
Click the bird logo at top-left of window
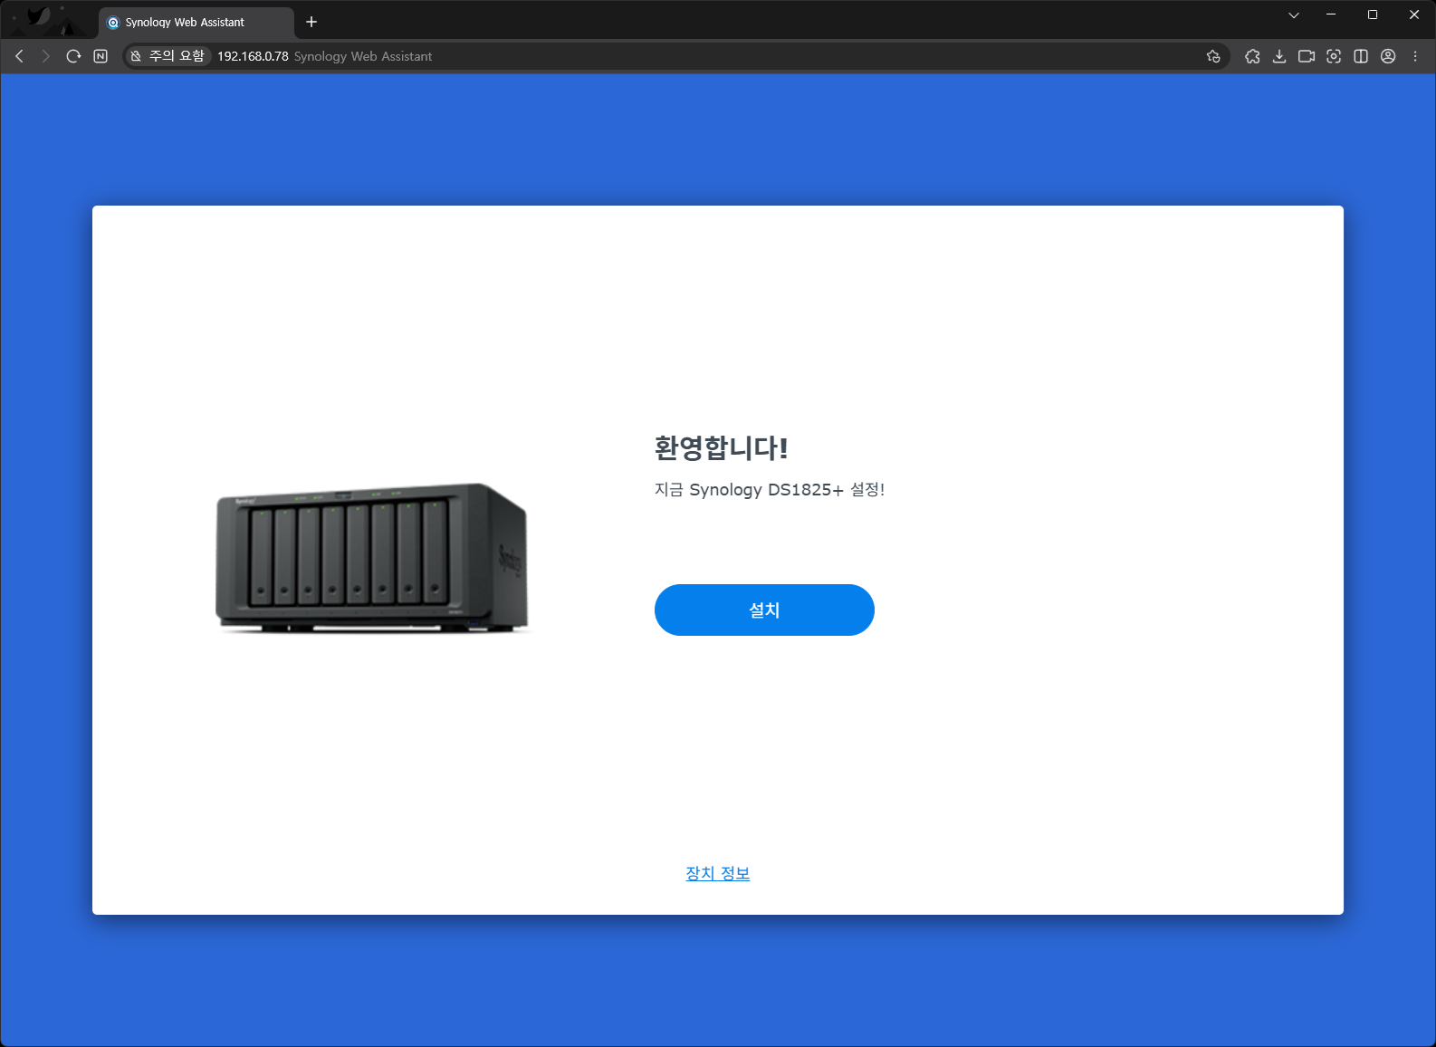pyautogui.click(x=38, y=16)
